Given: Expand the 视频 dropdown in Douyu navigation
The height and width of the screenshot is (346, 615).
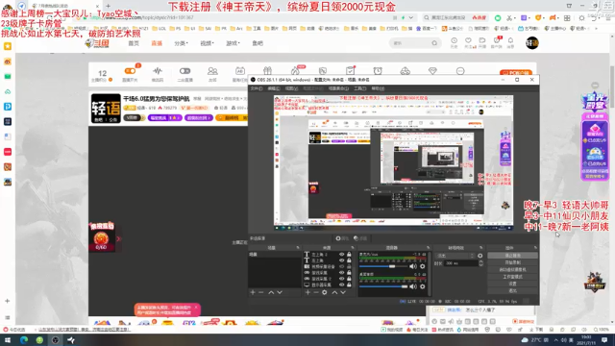Looking at the screenshot, I should pos(208,43).
